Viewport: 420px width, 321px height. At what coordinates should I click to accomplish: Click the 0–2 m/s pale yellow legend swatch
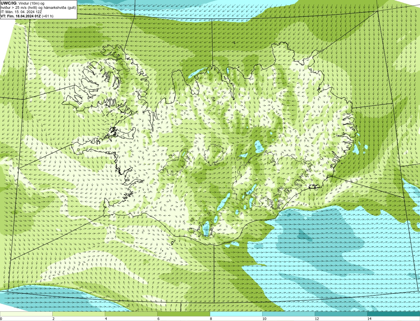26,314
